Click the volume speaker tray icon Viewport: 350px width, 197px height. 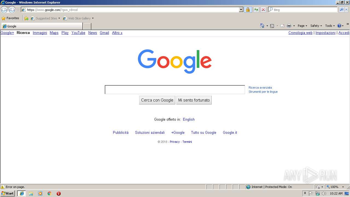coord(324,193)
